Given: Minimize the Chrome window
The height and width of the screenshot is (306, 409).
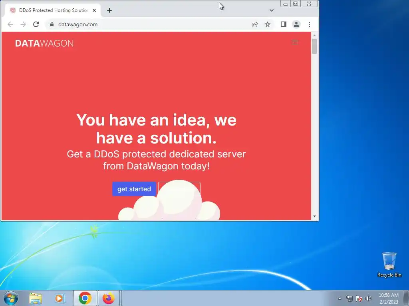Looking at the screenshot, I should [x=286, y=4].
